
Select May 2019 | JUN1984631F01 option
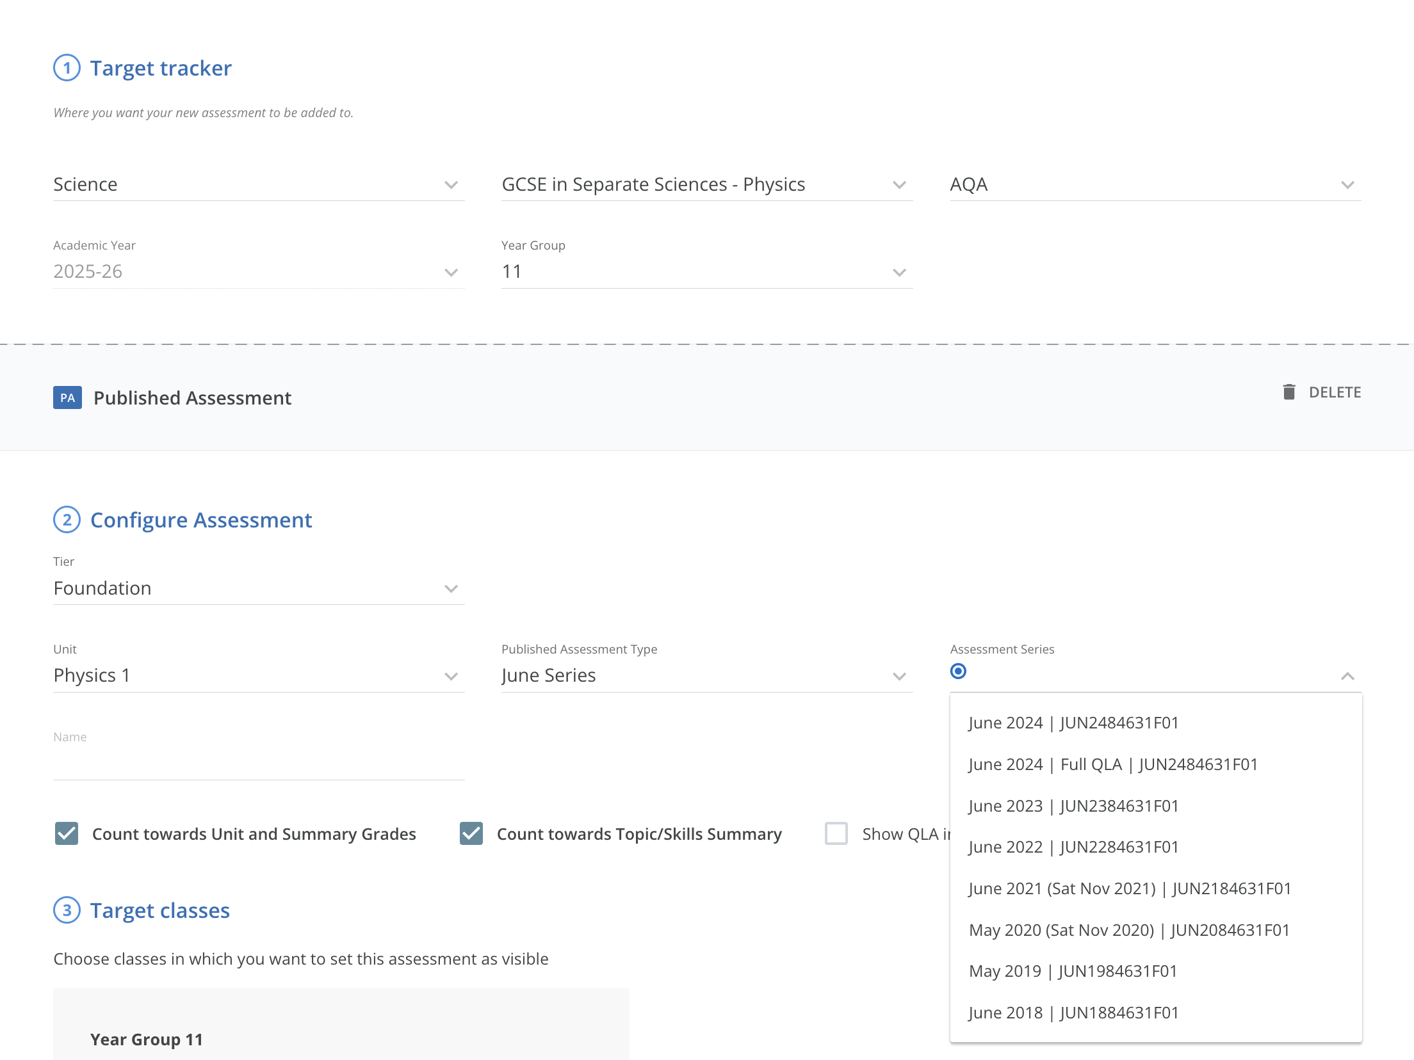tap(1155, 971)
